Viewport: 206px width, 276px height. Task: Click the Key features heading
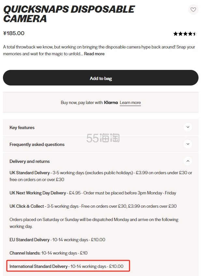click(22, 127)
